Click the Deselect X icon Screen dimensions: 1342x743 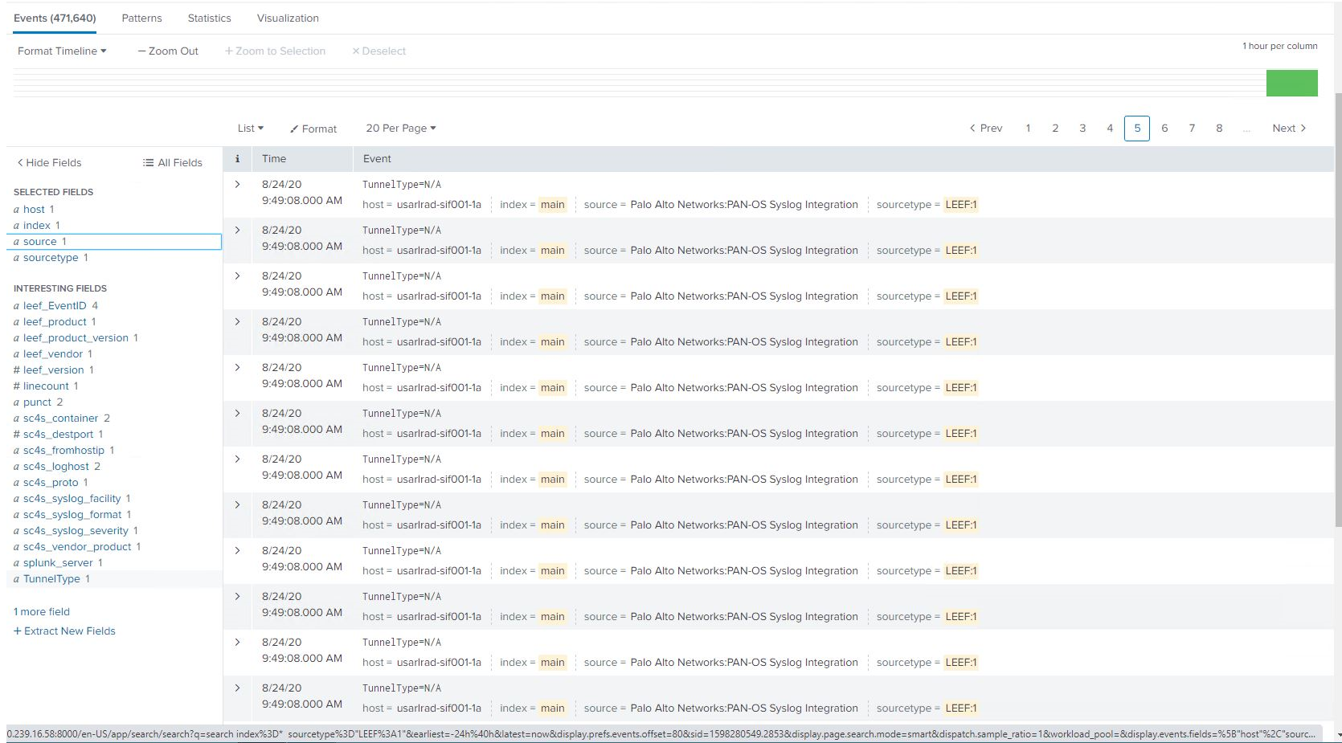click(x=356, y=51)
